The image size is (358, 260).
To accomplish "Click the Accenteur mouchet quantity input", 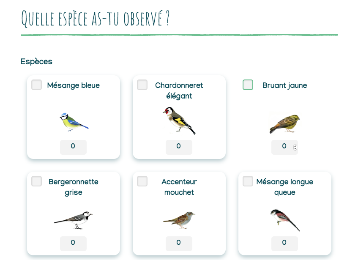I will 179,243.
